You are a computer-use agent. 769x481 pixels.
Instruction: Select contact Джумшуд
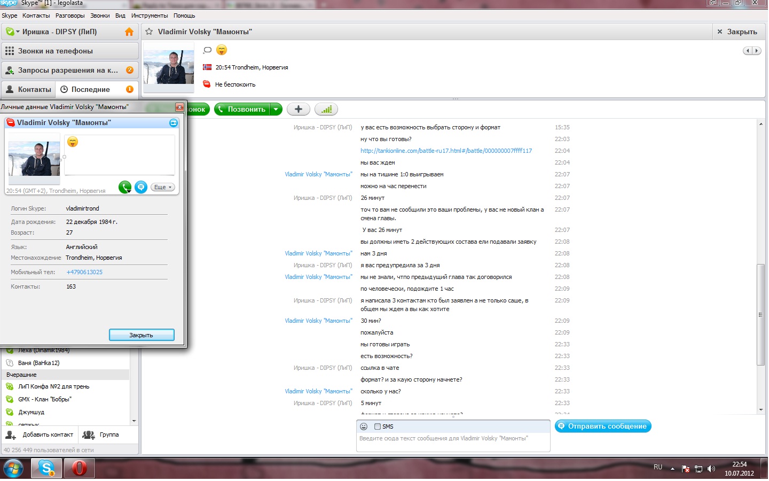pos(66,412)
